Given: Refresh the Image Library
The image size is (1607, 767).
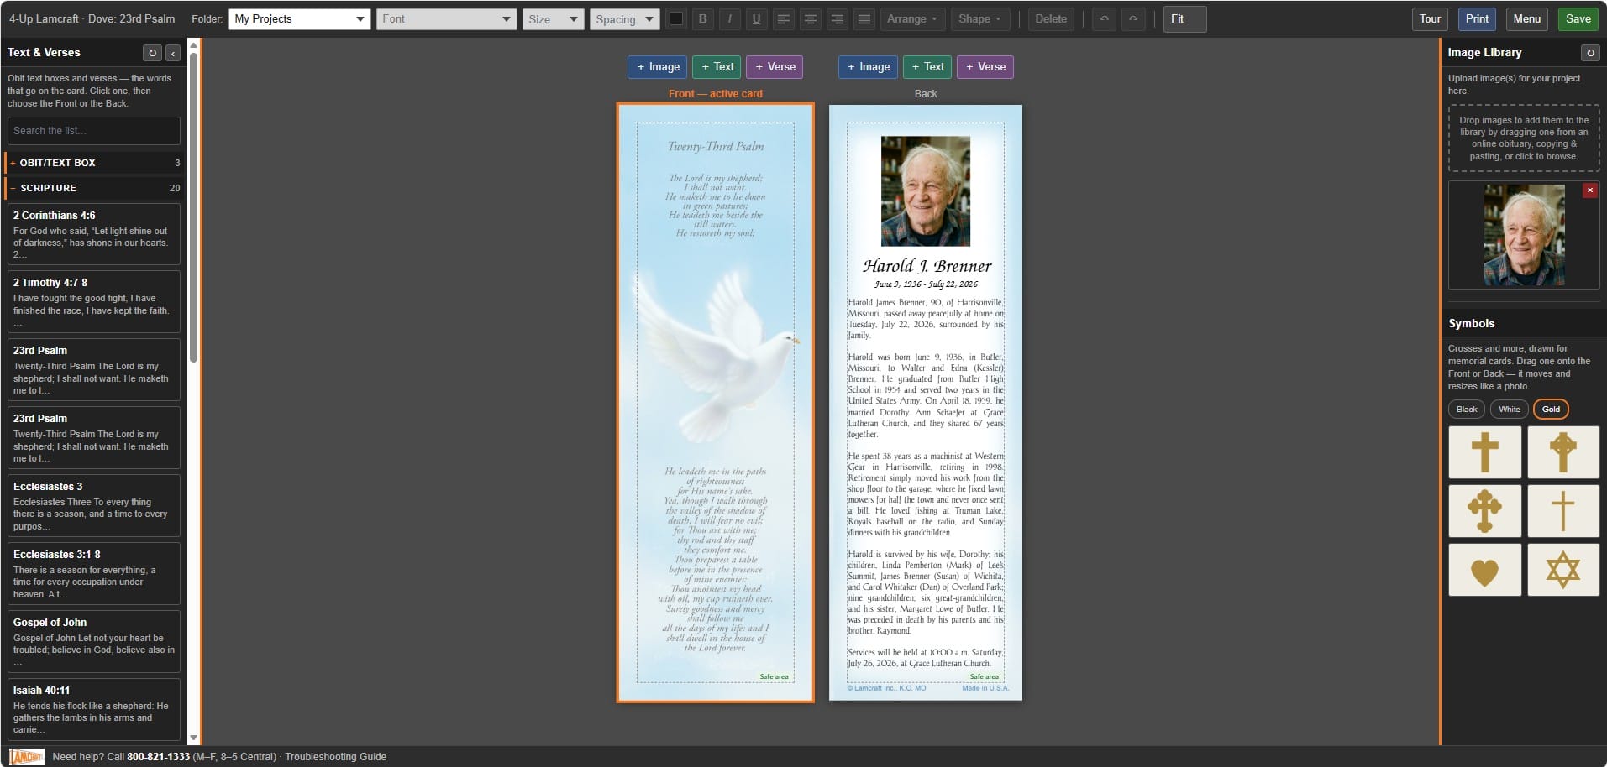Looking at the screenshot, I should (1589, 53).
